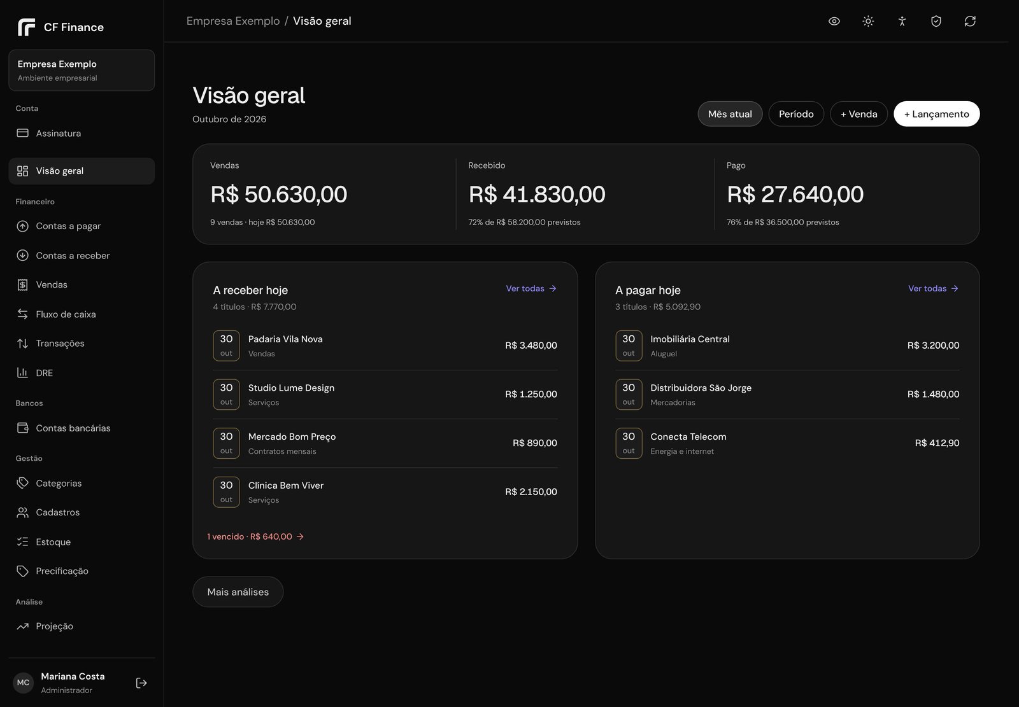The width and height of the screenshot is (1019, 707).
Task: Open the Período filter
Action: pyautogui.click(x=796, y=114)
